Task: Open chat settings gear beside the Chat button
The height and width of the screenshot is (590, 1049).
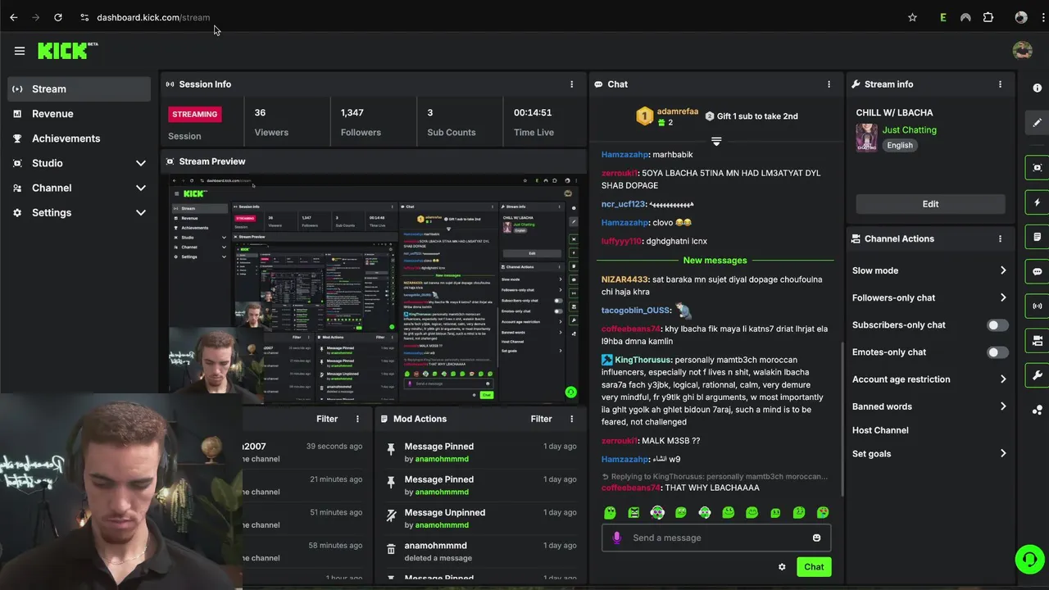Action: click(x=782, y=567)
